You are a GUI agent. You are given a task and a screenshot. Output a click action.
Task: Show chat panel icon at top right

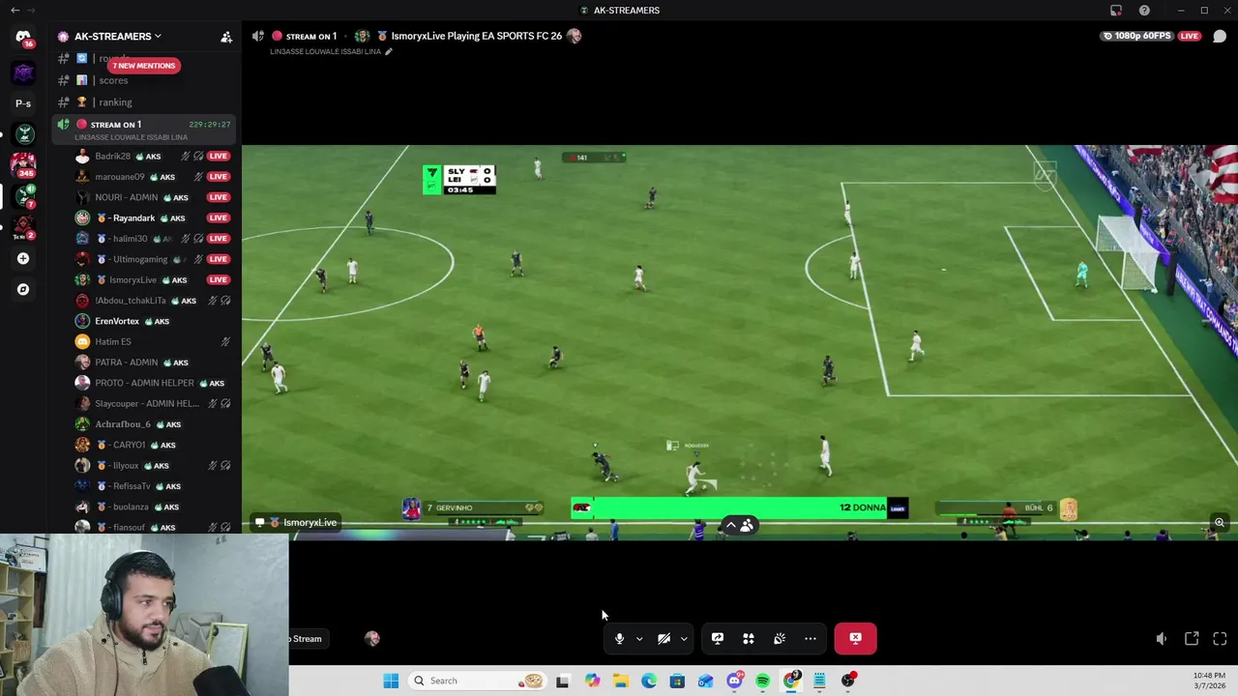click(1220, 37)
